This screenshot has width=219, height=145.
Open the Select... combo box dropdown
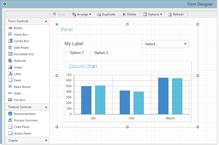[165, 44]
